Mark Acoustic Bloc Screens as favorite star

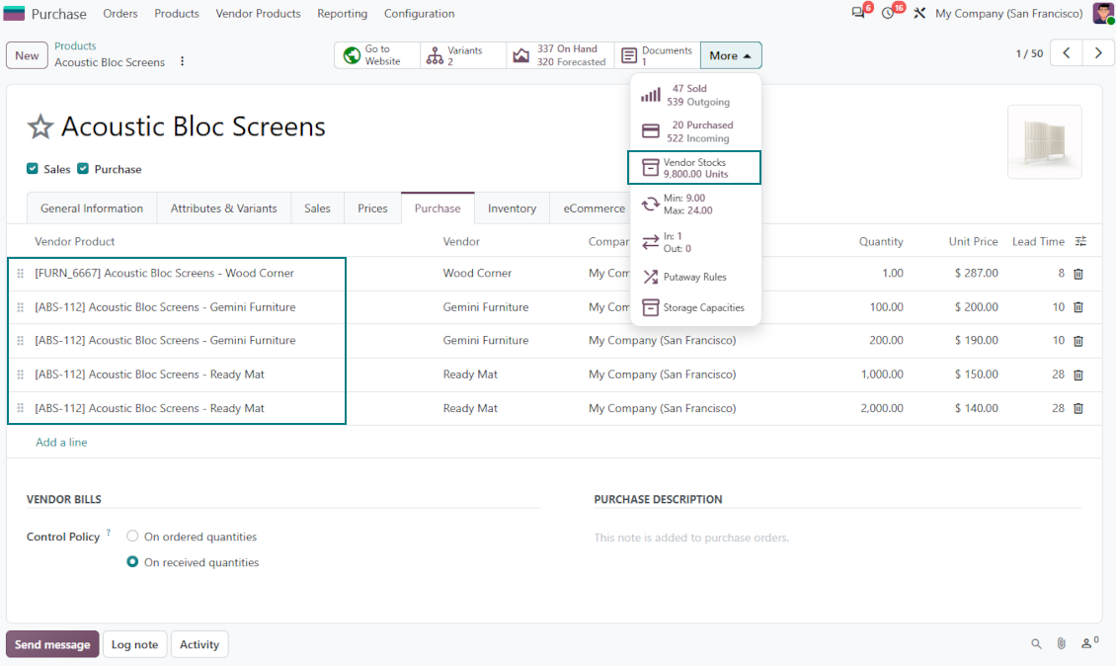[x=40, y=126]
